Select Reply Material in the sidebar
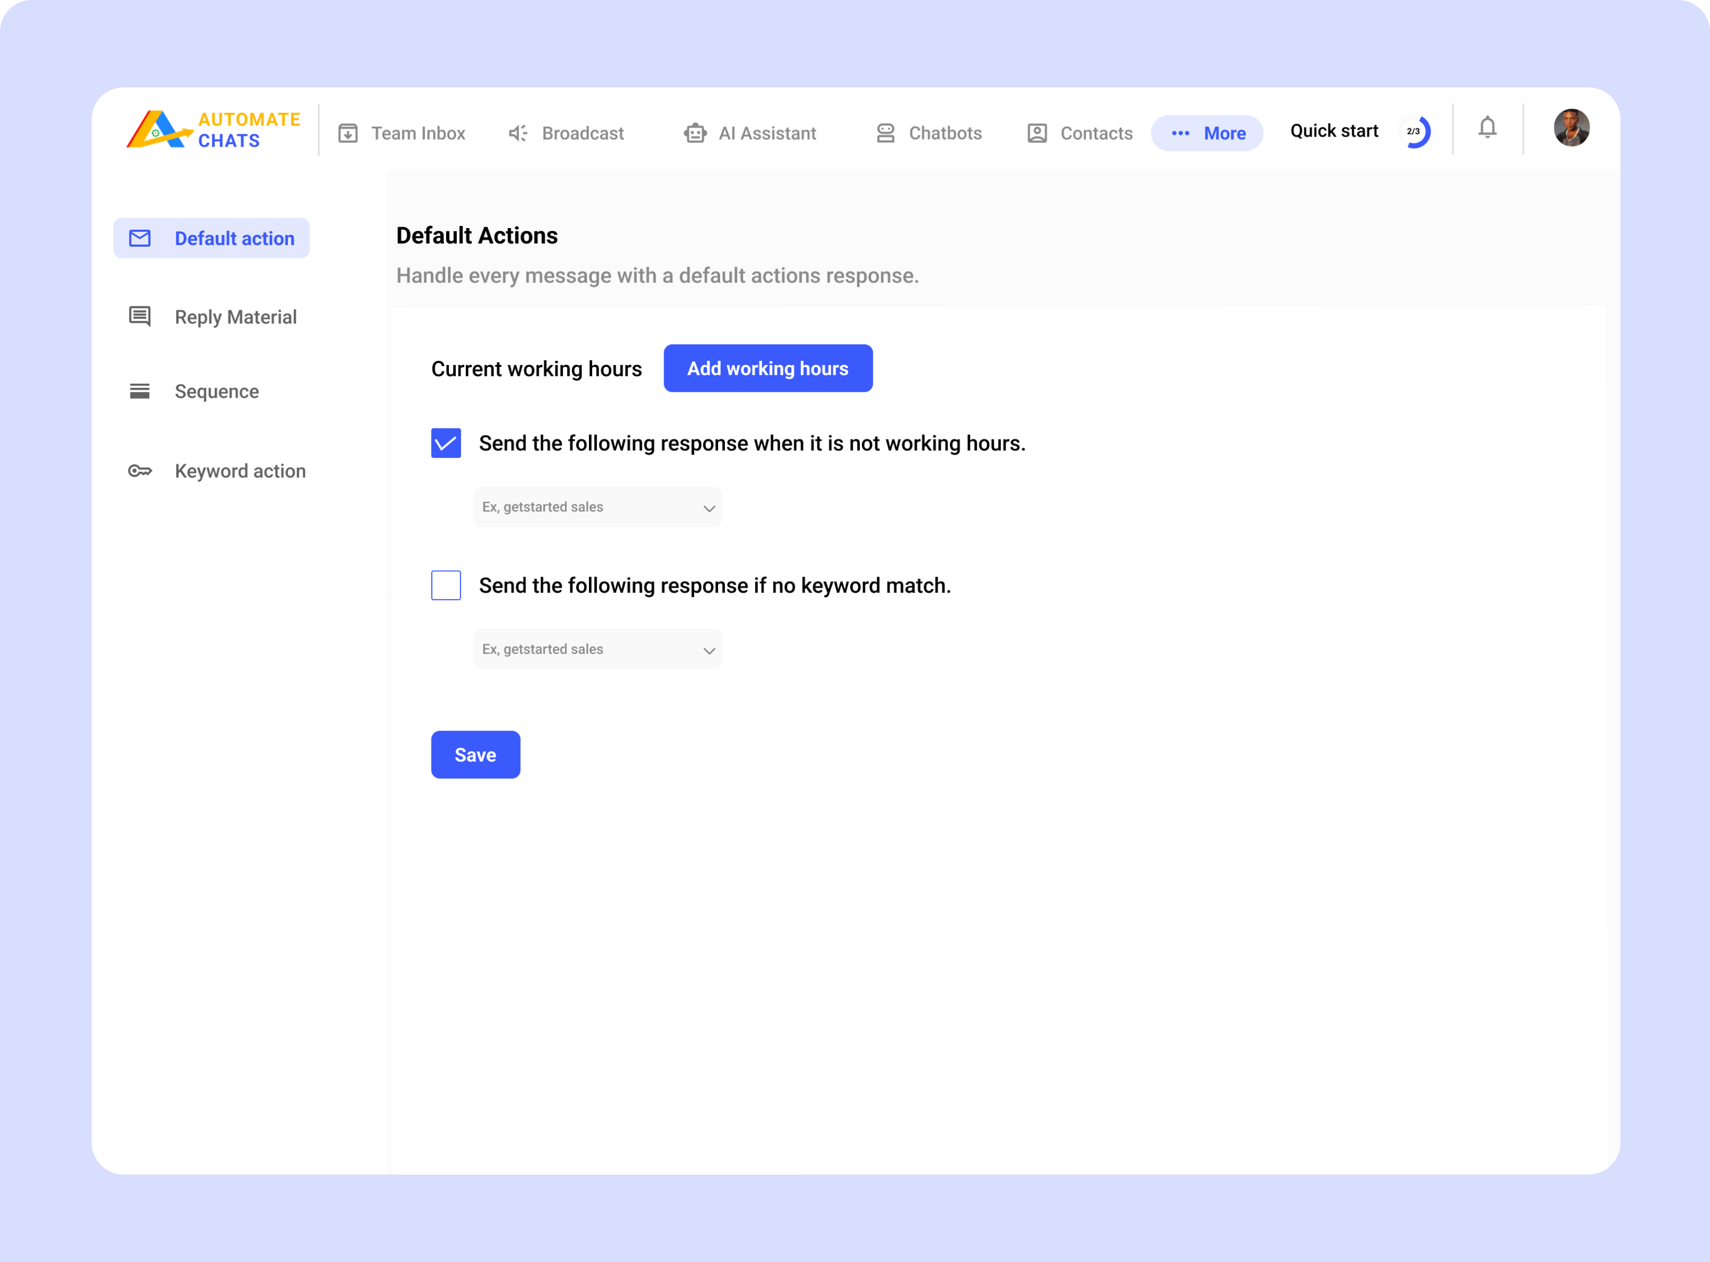1710x1262 pixels. [235, 317]
